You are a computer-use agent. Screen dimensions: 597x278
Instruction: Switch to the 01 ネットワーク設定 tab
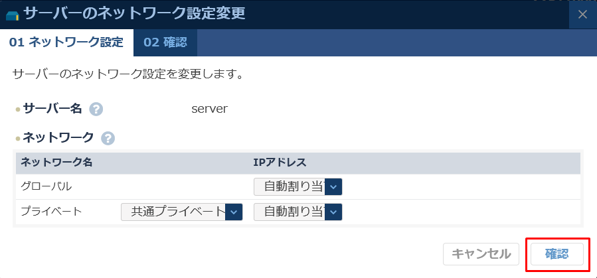click(66, 42)
